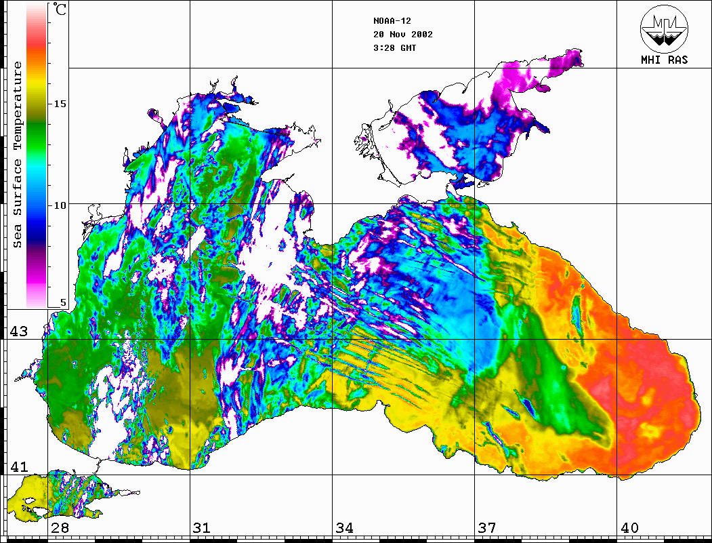Click the longitude label 37
Screen dimensions: 712x543
(x=487, y=527)
